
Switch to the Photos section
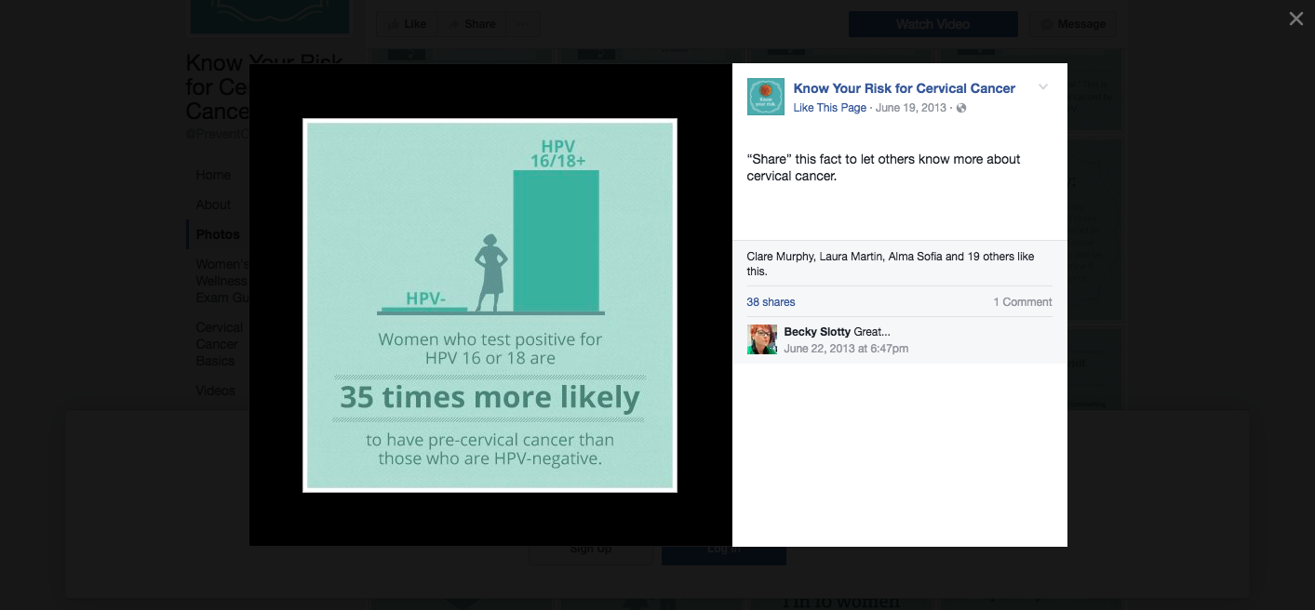tap(217, 233)
